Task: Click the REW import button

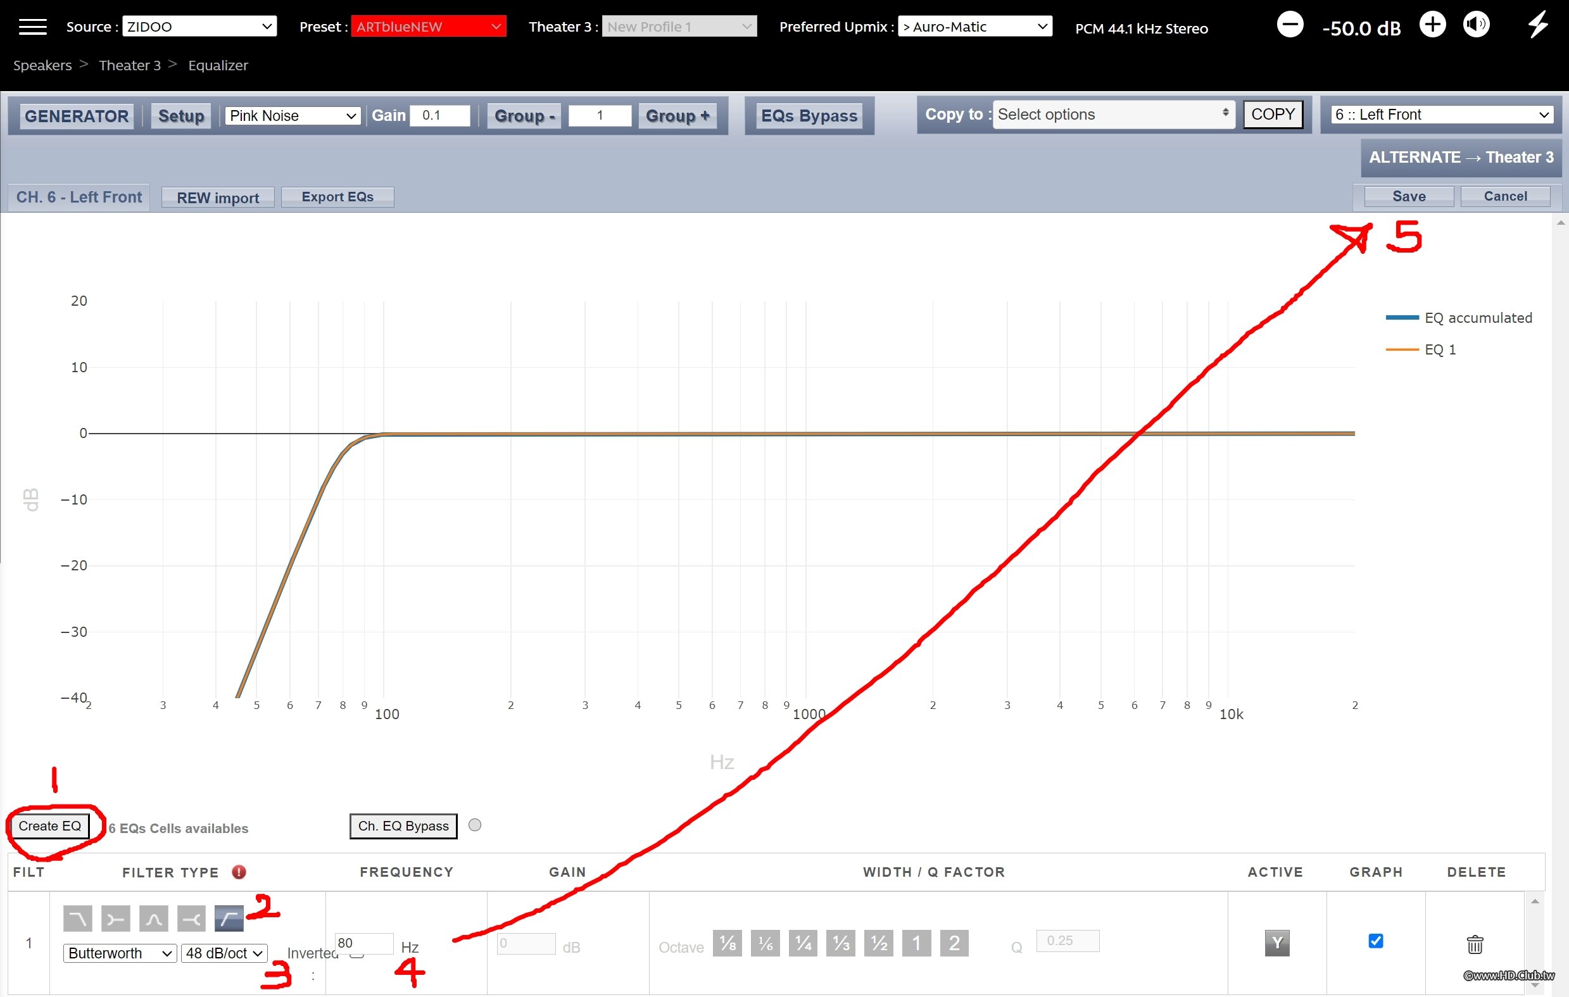Action: [218, 198]
